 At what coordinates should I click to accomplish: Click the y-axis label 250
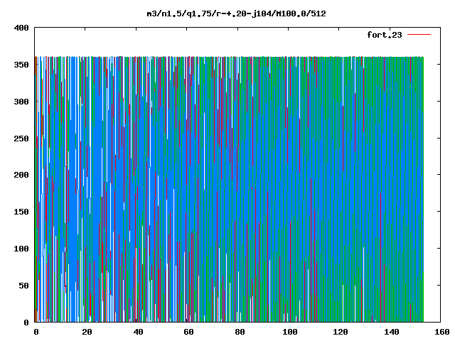[21, 139]
